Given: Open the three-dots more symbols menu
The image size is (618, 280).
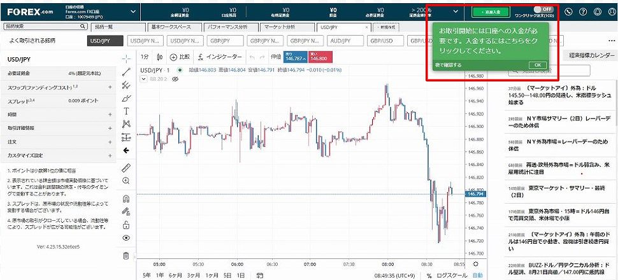Looking at the screenshot, I should 611,41.
